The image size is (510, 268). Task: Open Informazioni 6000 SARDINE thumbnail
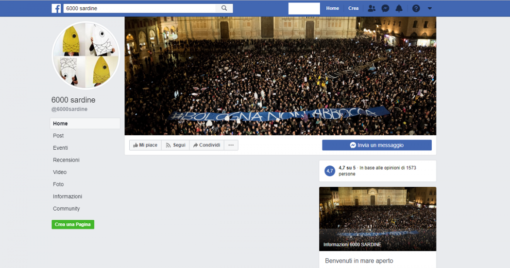coord(377,219)
